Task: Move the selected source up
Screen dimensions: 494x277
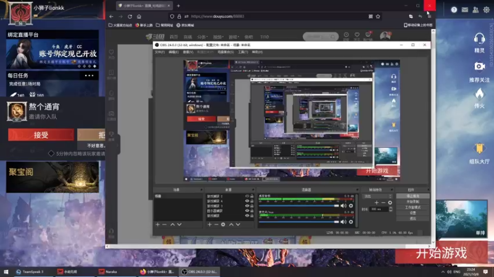Action: point(231,225)
